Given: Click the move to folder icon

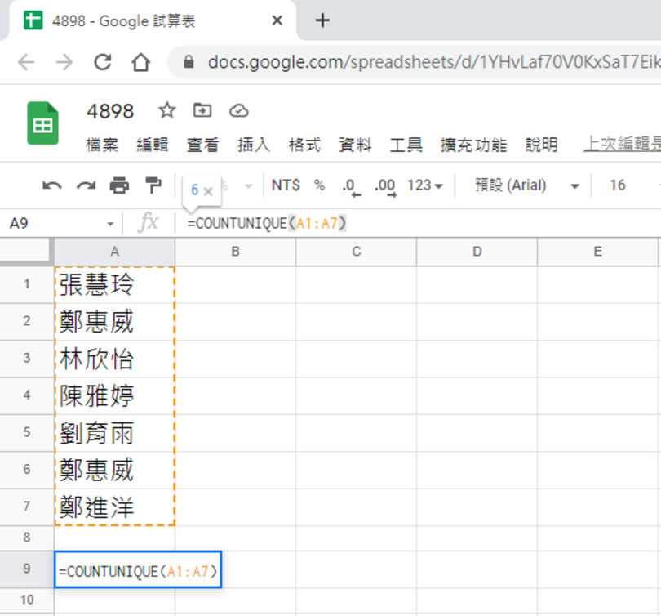Looking at the screenshot, I should point(202,111).
